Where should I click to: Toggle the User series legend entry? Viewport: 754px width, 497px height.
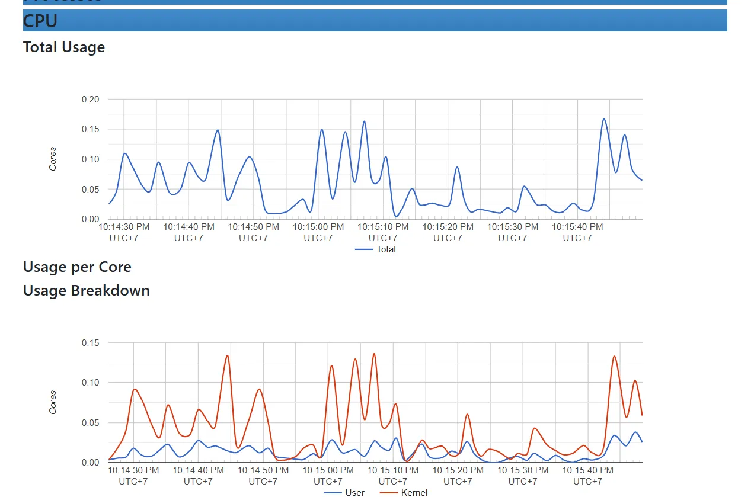[x=354, y=492]
